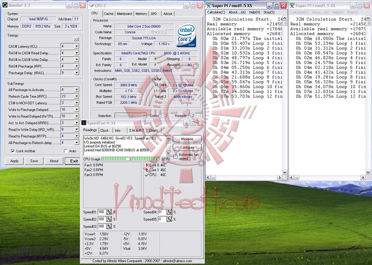Open the Act. to Act. Delayed (tRRD) dropdown

tap(77, 123)
